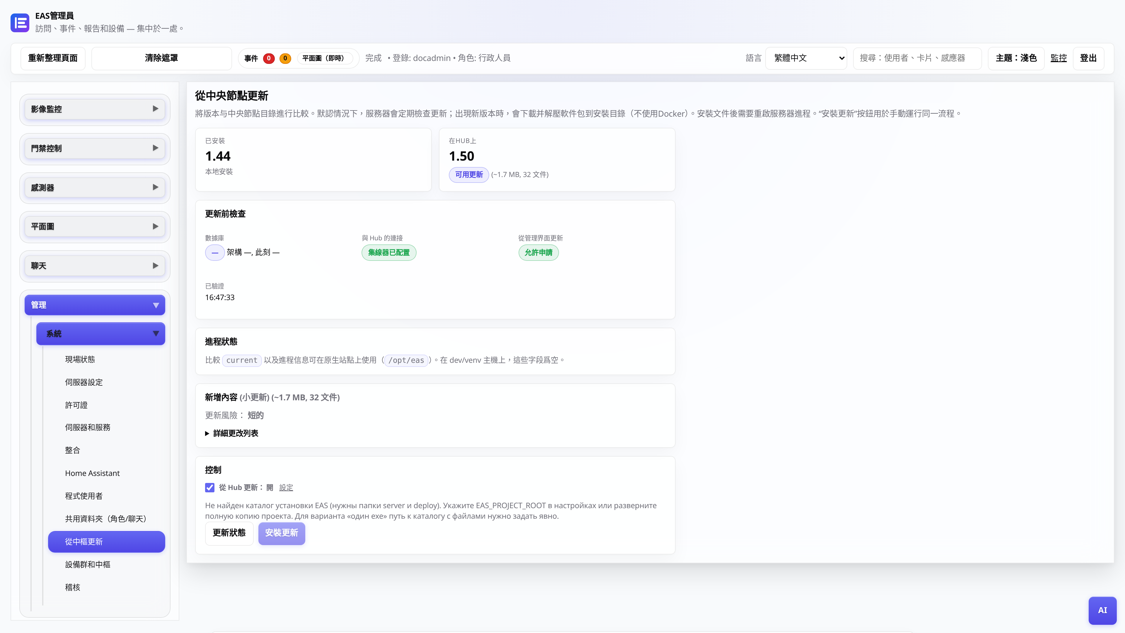Expand the 影像監控 section

click(x=95, y=109)
